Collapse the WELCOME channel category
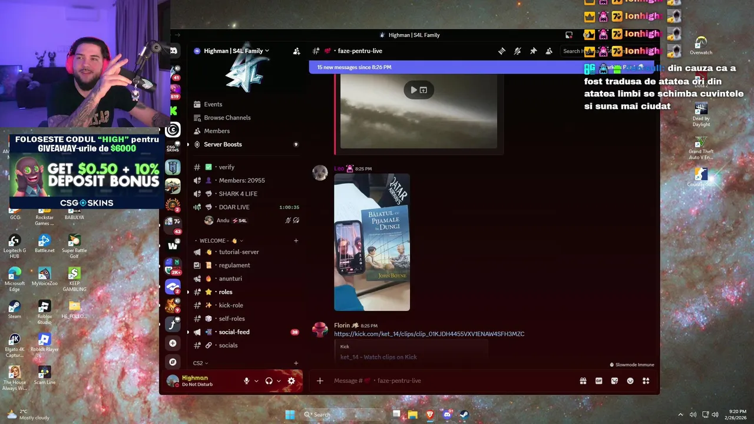 tap(221, 241)
